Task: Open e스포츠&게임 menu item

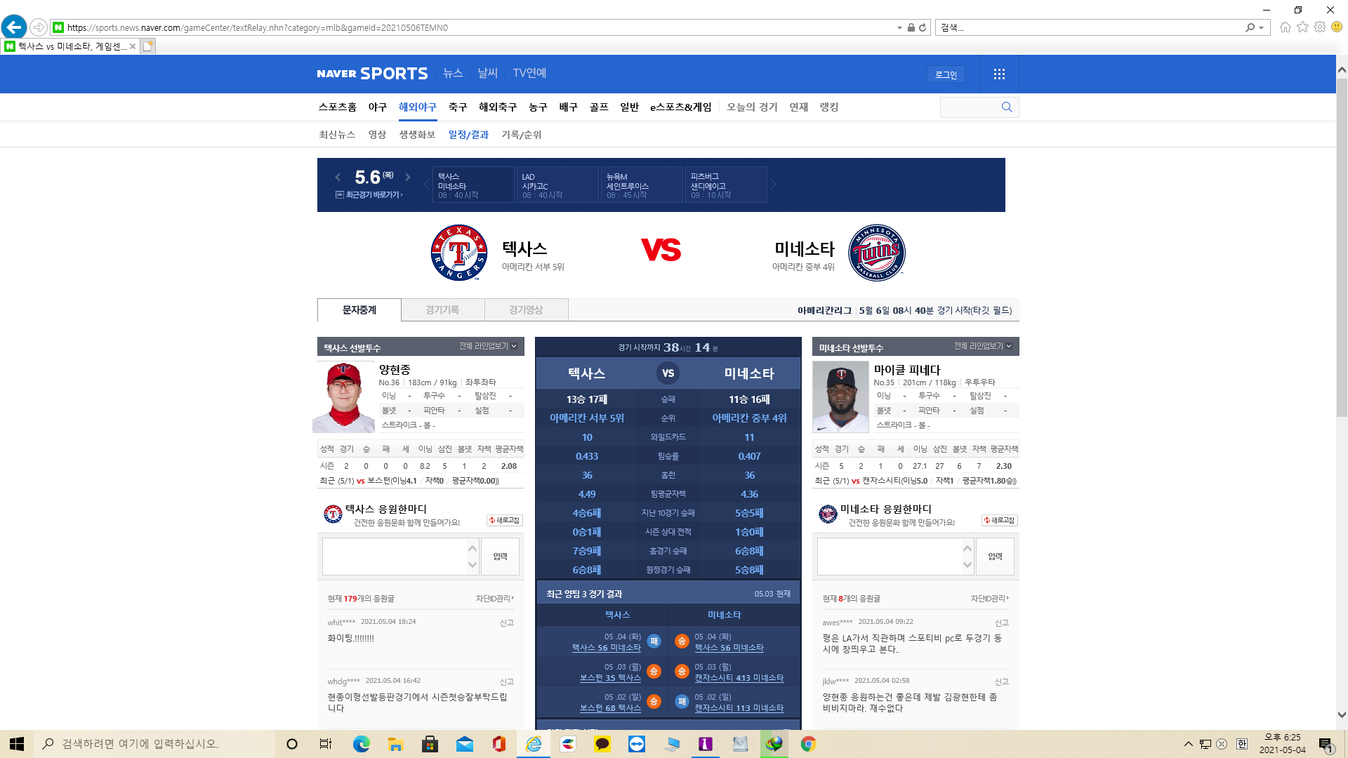Action: click(x=681, y=107)
